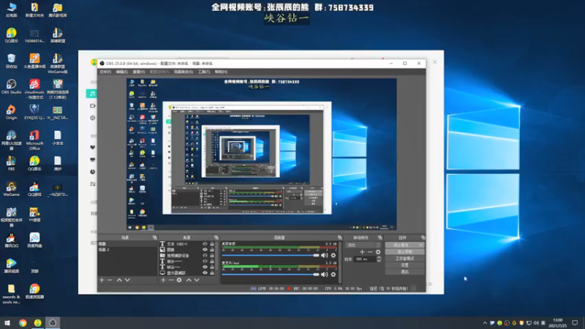The width and height of the screenshot is (585, 329).
Task: Move the scene up using the Scenes up arrow
Action: 119,280
